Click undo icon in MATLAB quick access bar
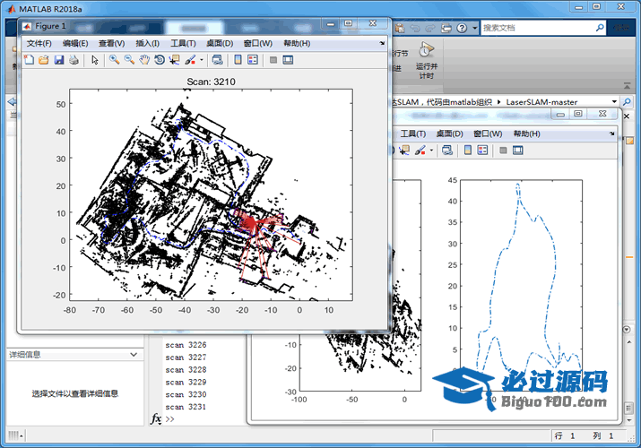This screenshot has width=641, height=448. [x=415, y=28]
